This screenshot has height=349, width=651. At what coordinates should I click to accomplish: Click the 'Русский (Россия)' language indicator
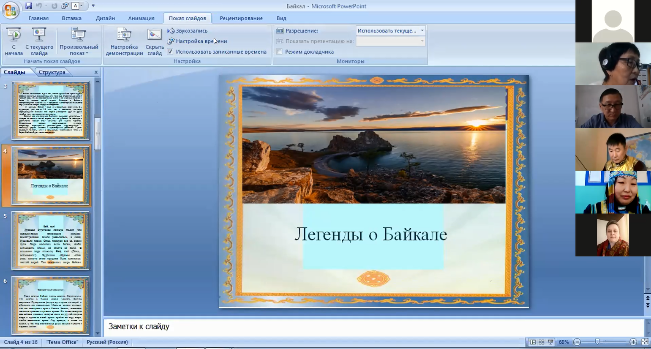tap(107, 342)
